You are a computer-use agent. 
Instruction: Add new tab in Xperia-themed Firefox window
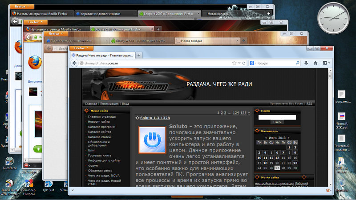point(158,29)
